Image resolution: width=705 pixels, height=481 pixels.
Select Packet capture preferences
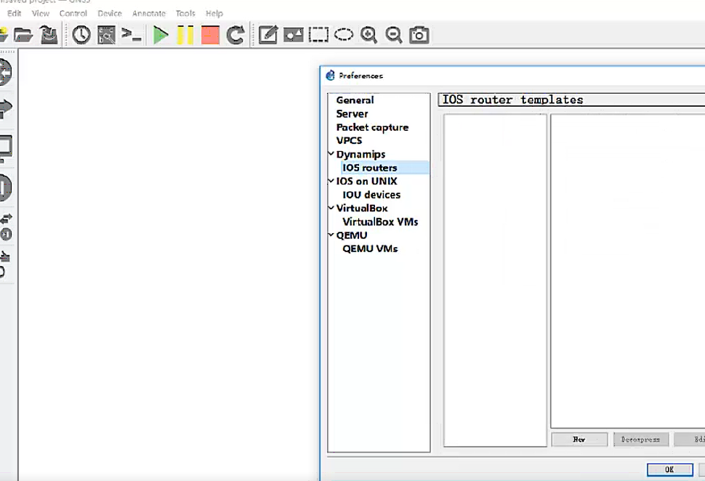372,127
